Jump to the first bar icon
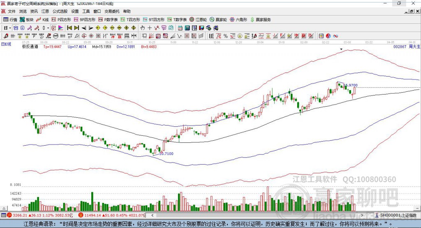 [69, 28]
